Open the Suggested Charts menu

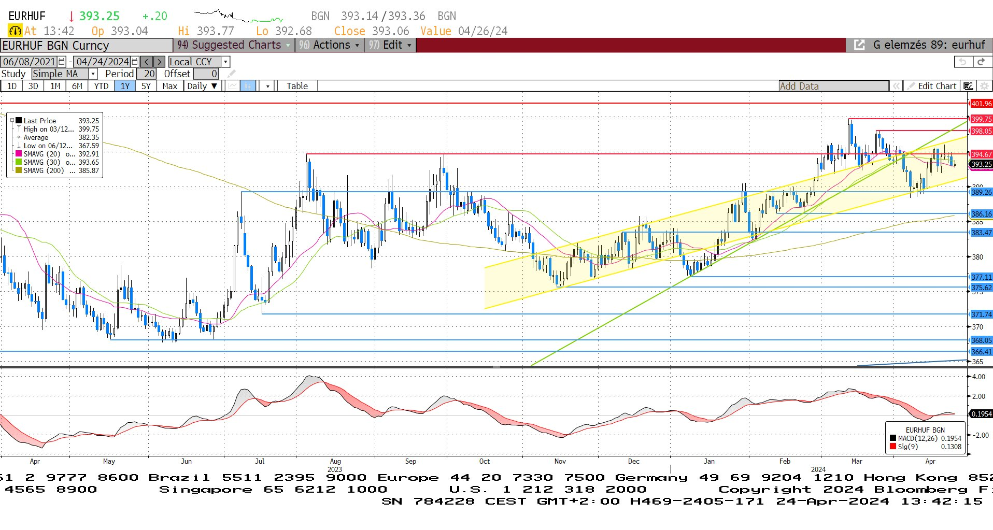click(x=234, y=45)
